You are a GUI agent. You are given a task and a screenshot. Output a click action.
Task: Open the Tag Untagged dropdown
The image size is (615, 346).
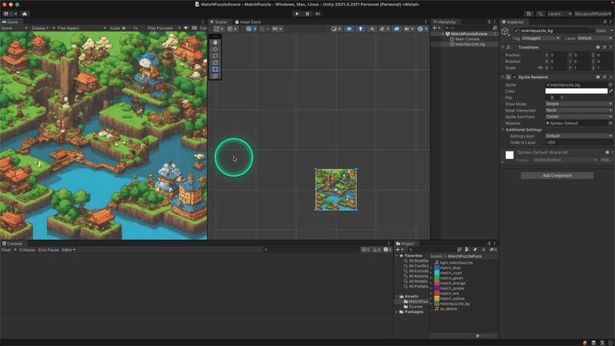coord(540,38)
